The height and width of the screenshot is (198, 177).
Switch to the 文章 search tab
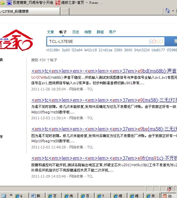pyautogui.click(x=50, y=32)
